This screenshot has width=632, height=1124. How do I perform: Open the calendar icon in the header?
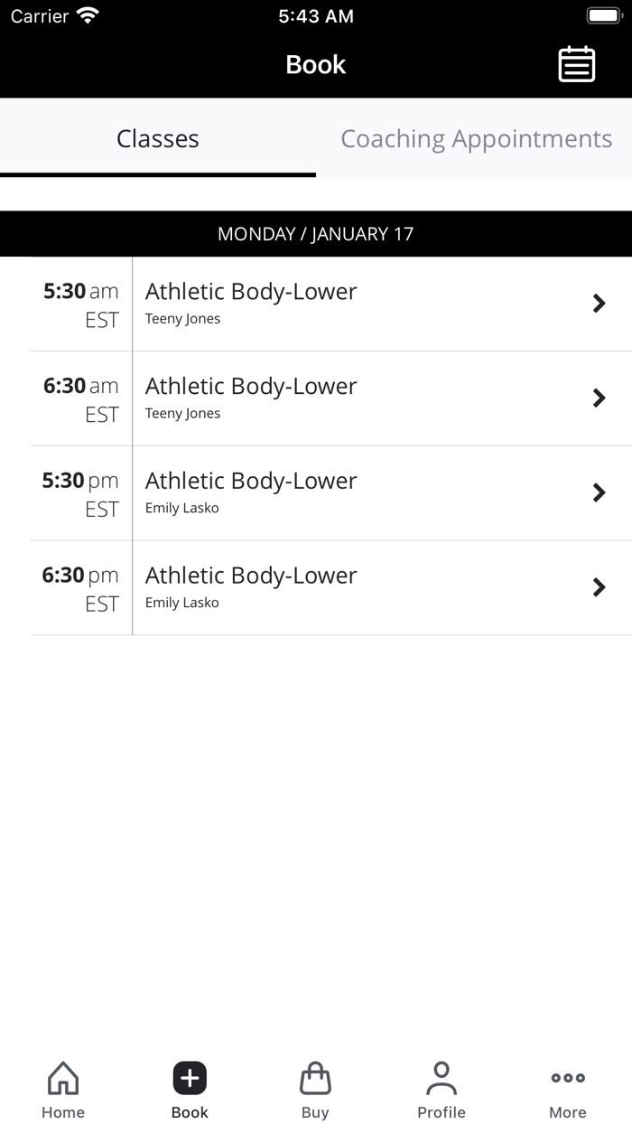tap(577, 64)
